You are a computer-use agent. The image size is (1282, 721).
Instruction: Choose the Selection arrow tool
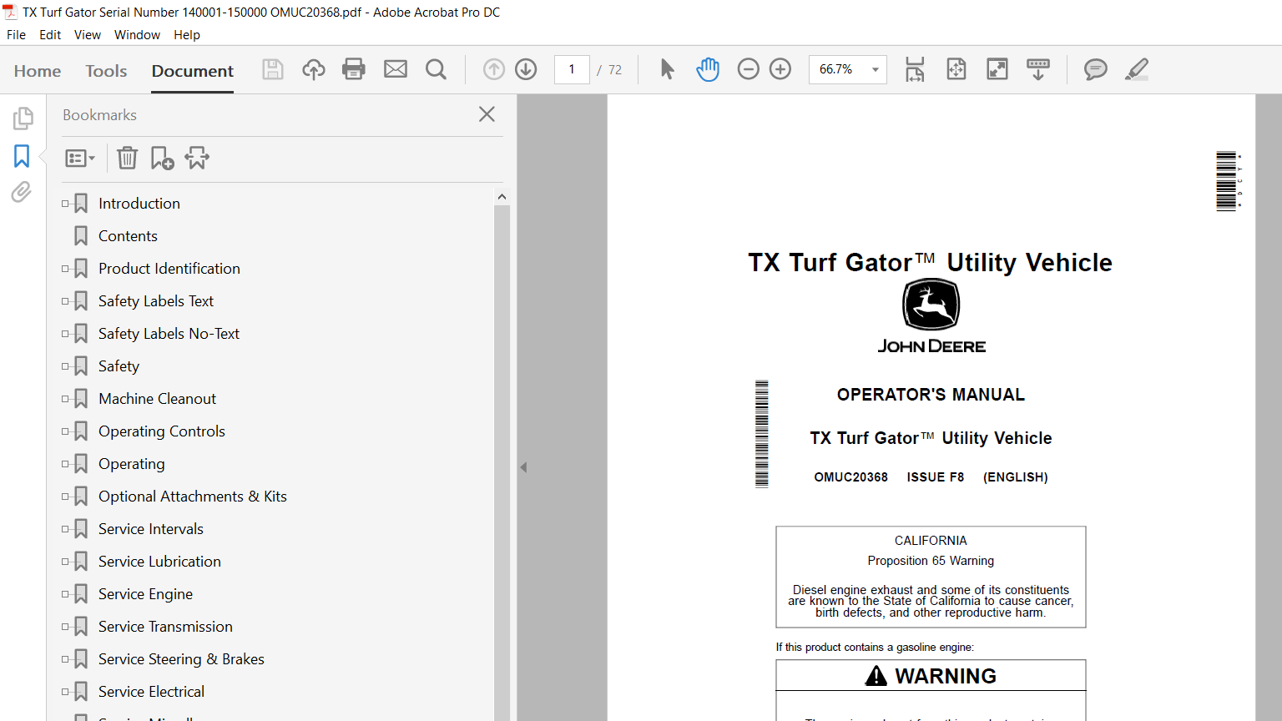point(667,69)
